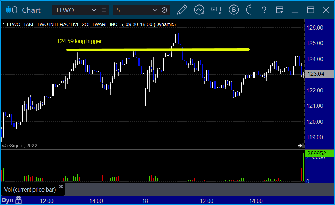Click the chart title TTWO, TAKE TWO INTERACTIVE

(x=89, y=24)
